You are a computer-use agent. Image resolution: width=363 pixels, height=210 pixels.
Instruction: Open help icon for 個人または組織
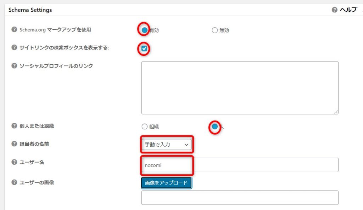[14, 126]
